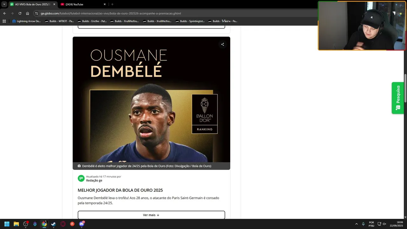Image resolution: width=407 pixels, height=229 pixels.
Task: View site information icon in address bar
Action: coord(37,13)
